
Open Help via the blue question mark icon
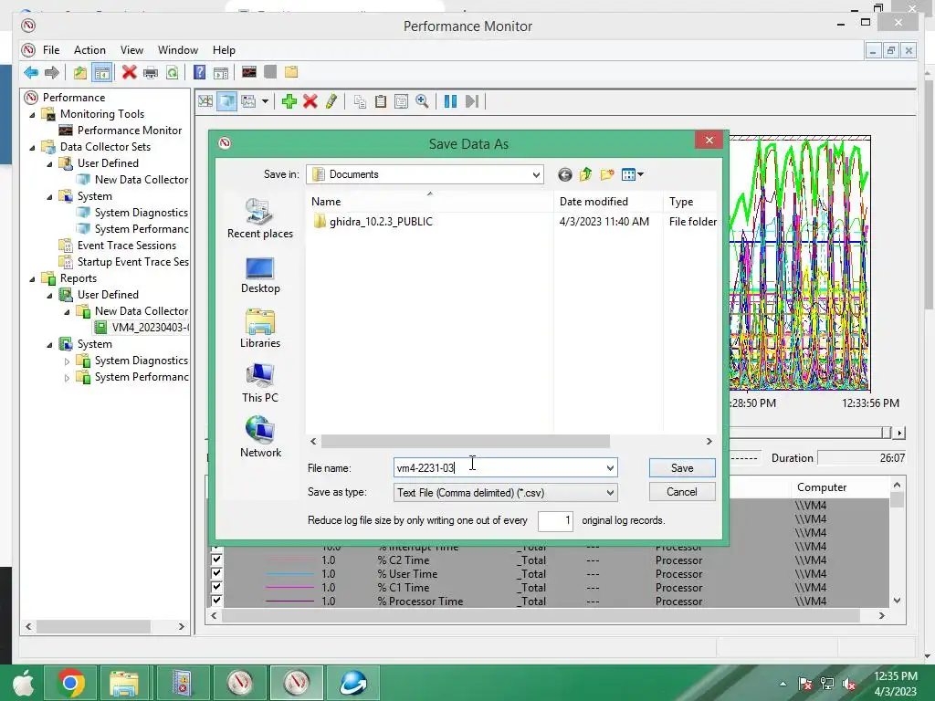point(200,73)
